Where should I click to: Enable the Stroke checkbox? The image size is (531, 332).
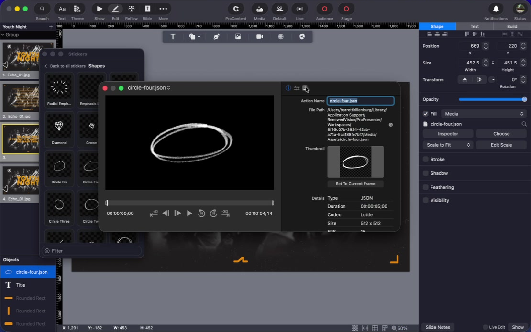(426, 159)
